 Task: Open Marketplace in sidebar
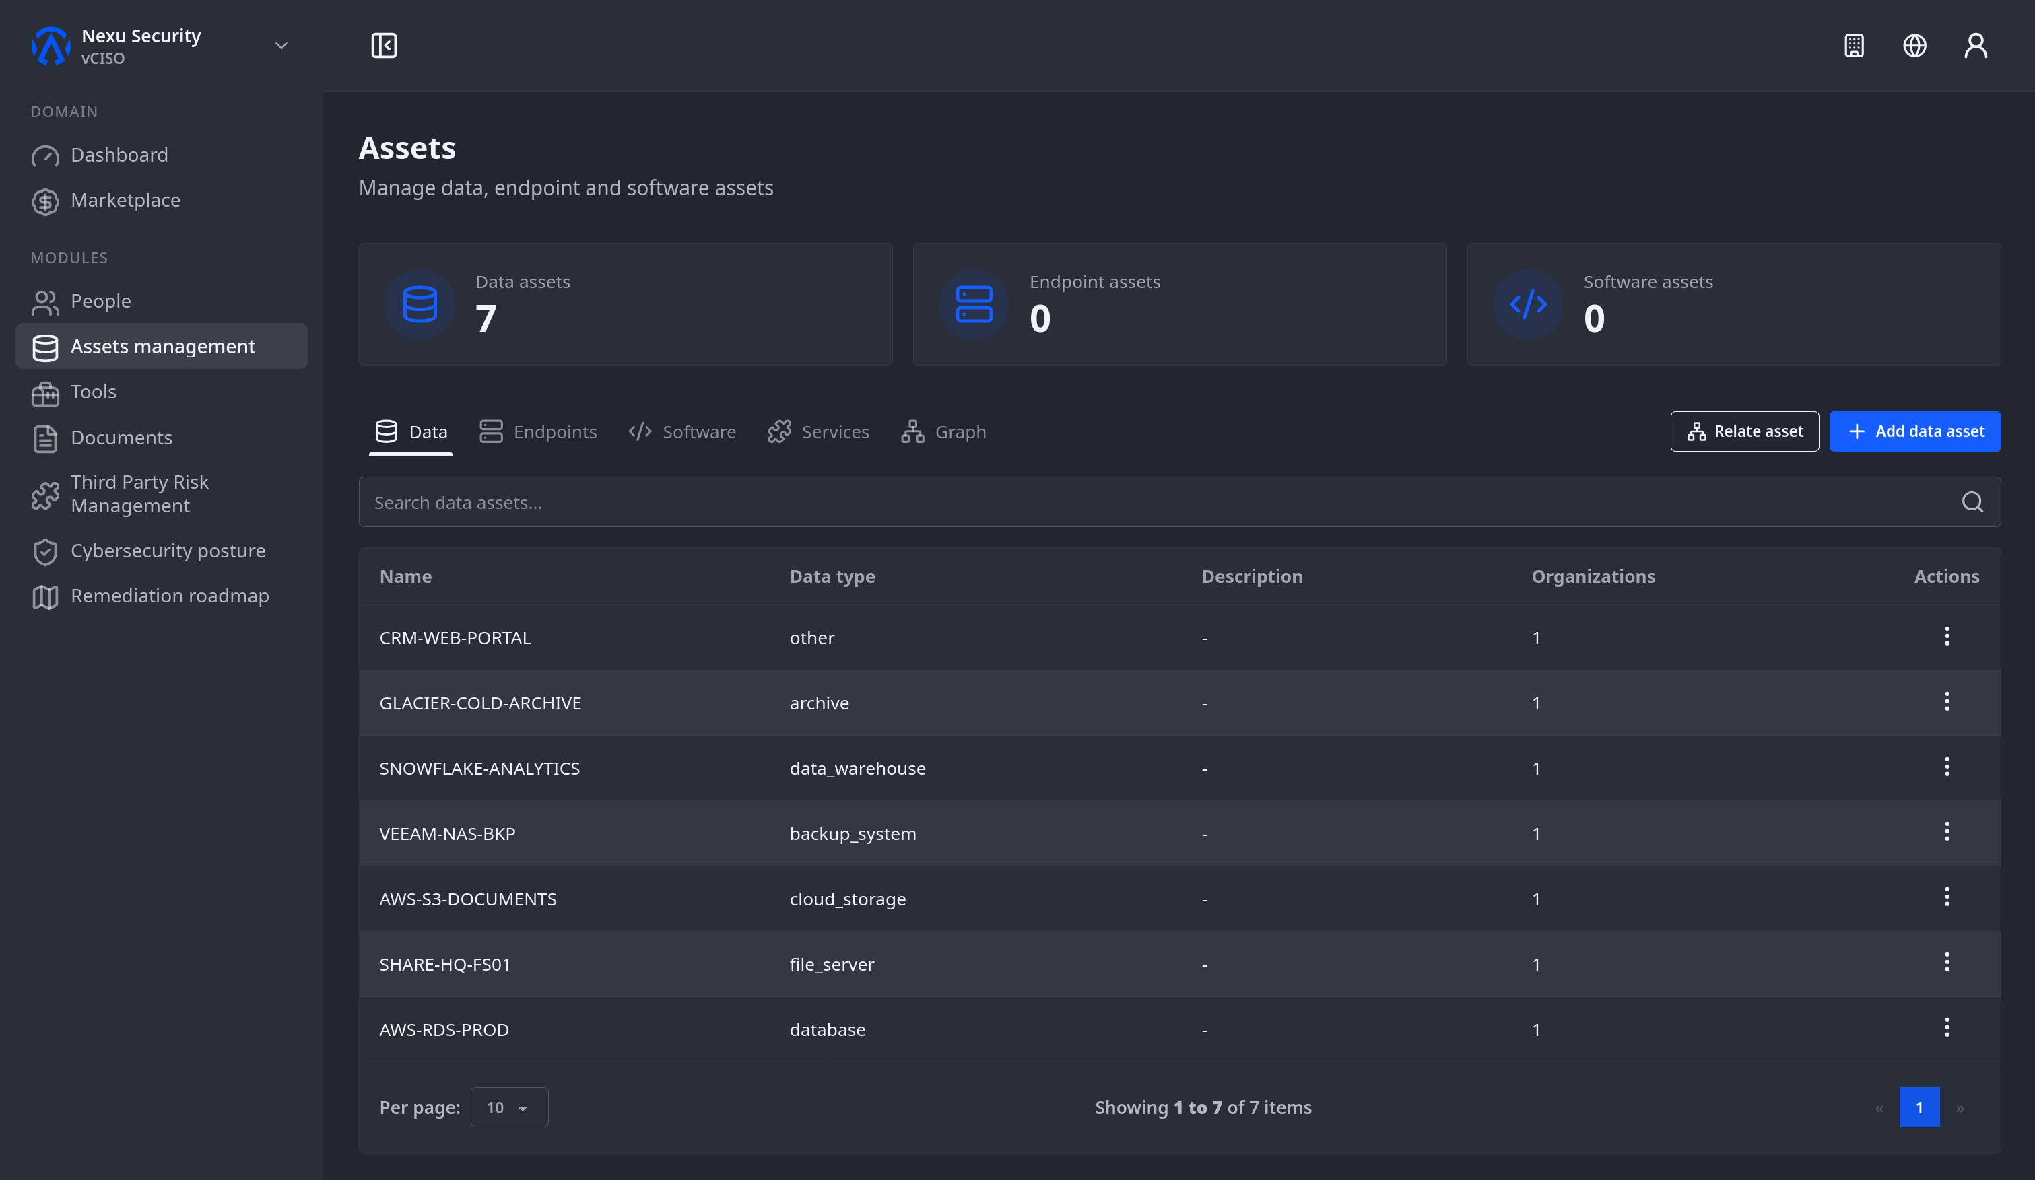pos(162,200)
